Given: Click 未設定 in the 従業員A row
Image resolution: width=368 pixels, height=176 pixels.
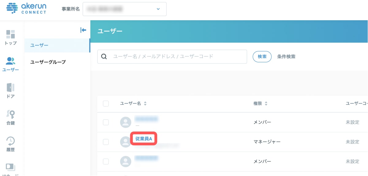Looking at the screenshot, I should 352,142.
